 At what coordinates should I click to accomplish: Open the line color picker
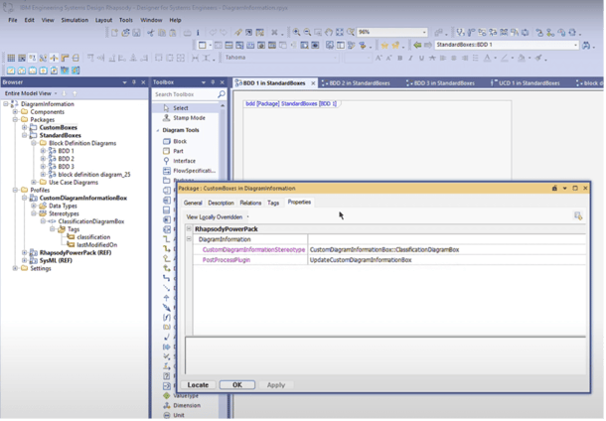tap(507, 58)
